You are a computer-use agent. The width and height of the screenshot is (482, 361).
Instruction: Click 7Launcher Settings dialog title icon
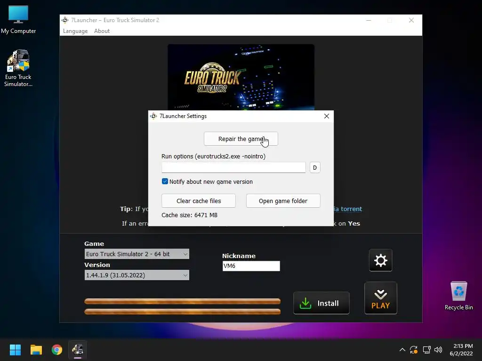[x=153, y=116]
